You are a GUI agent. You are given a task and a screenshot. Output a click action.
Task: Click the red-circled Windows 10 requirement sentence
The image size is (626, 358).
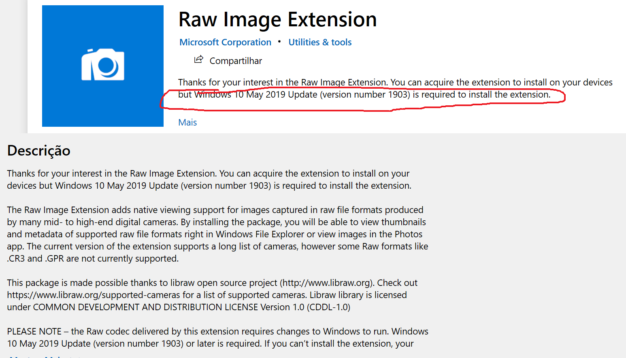click(364, 95)
